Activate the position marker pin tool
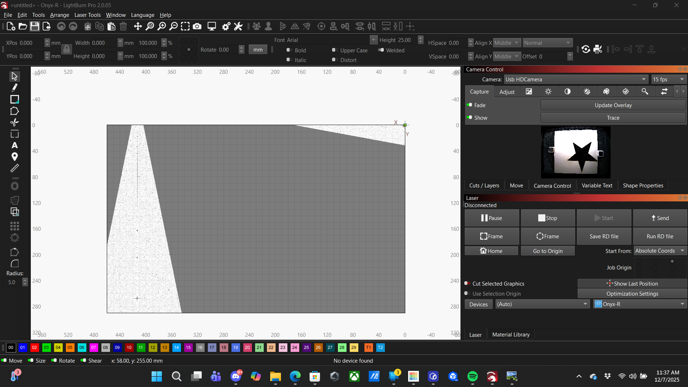The image size is (688, 387). [x=15, y=157]
